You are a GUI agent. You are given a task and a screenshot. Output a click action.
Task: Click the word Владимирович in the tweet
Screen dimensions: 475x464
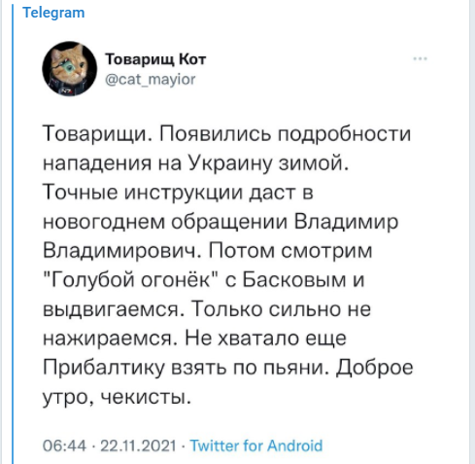122,250
